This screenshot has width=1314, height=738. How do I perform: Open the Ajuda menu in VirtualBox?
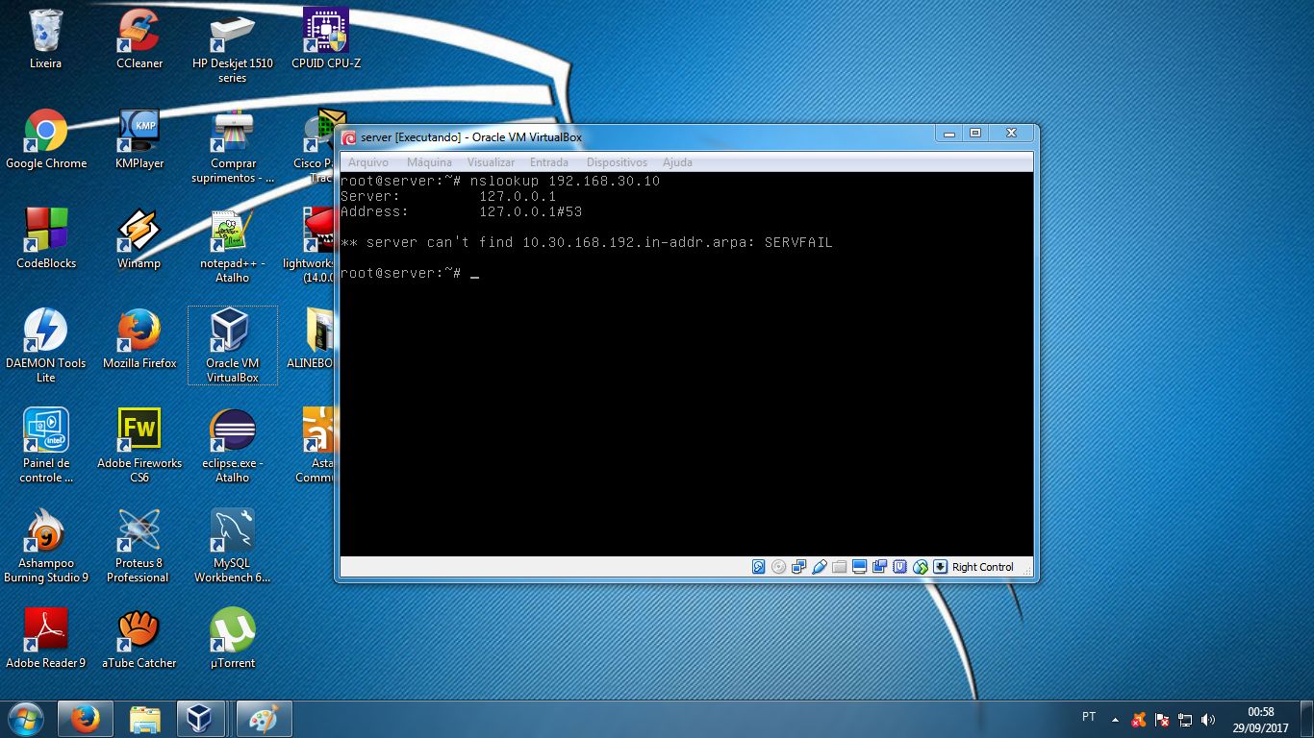[677, 162]
